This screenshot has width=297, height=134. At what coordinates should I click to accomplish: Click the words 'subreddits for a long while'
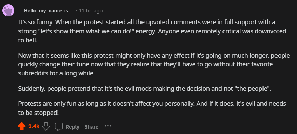[56, 74]
